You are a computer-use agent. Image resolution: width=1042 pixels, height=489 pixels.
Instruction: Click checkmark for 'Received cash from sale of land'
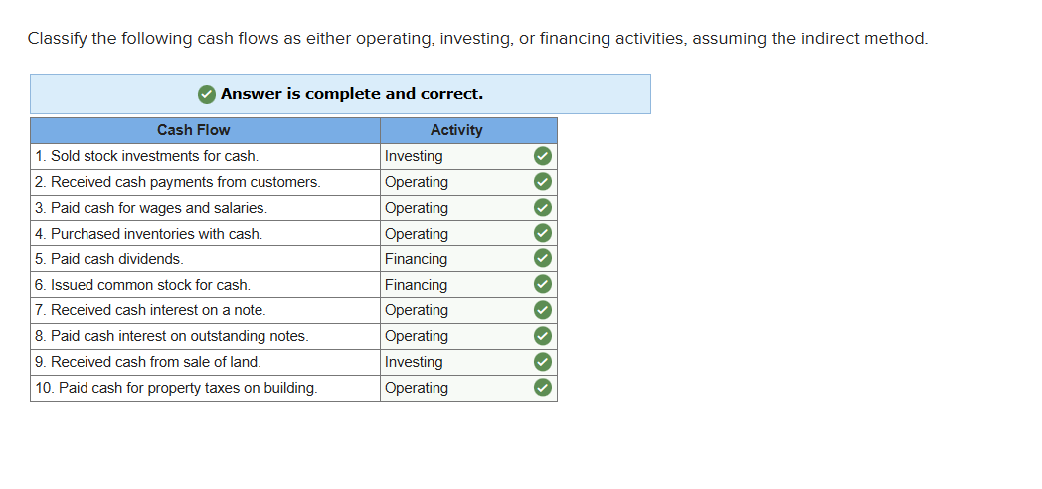(542, 362)
